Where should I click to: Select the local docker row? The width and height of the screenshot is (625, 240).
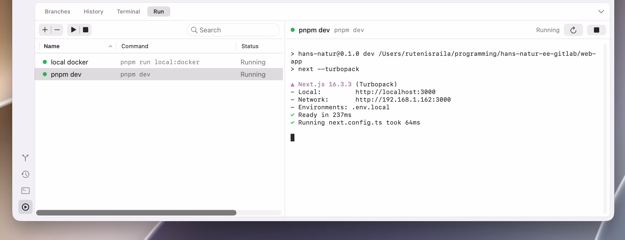(x=159, y=62)
